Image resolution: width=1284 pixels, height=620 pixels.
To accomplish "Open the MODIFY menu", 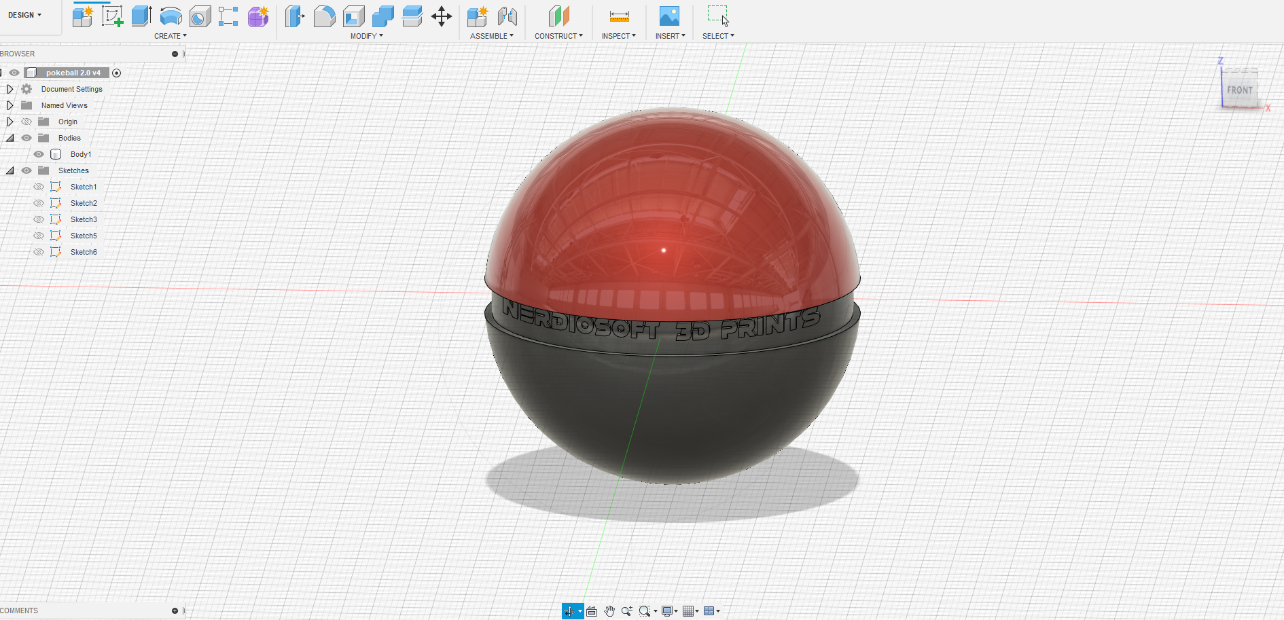I will pyautogui.click(x=366, y=36).
